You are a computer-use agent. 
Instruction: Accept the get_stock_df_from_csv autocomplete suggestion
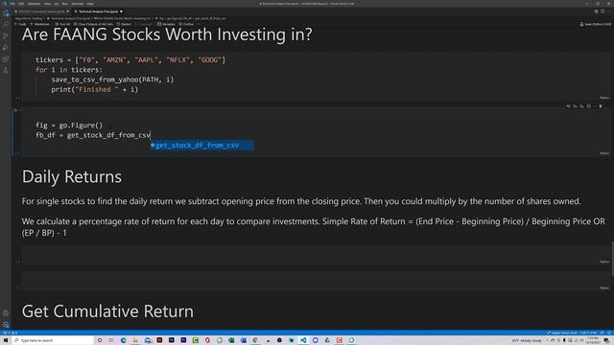pos(201,145)
